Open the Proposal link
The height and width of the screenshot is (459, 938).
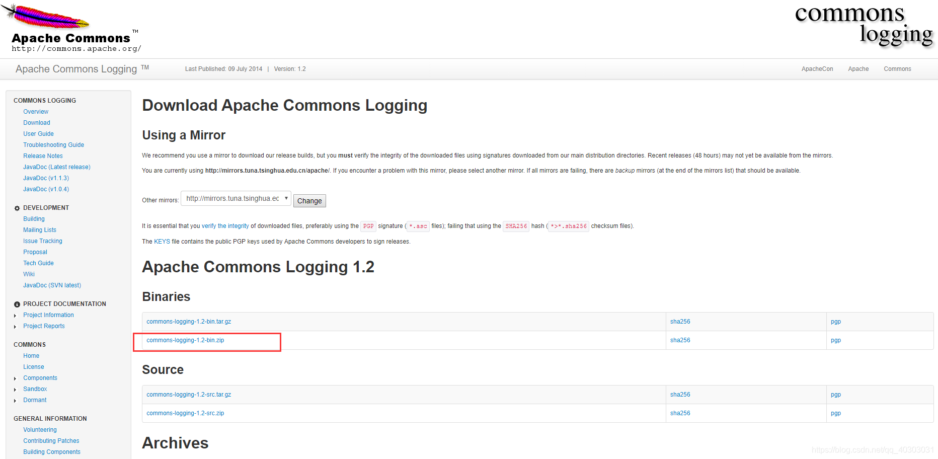(35, 252)
